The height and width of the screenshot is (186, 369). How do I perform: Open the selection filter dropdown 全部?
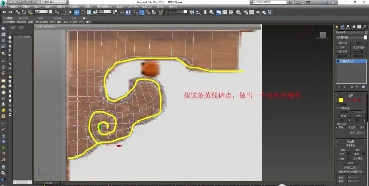[x=41, y=12]
